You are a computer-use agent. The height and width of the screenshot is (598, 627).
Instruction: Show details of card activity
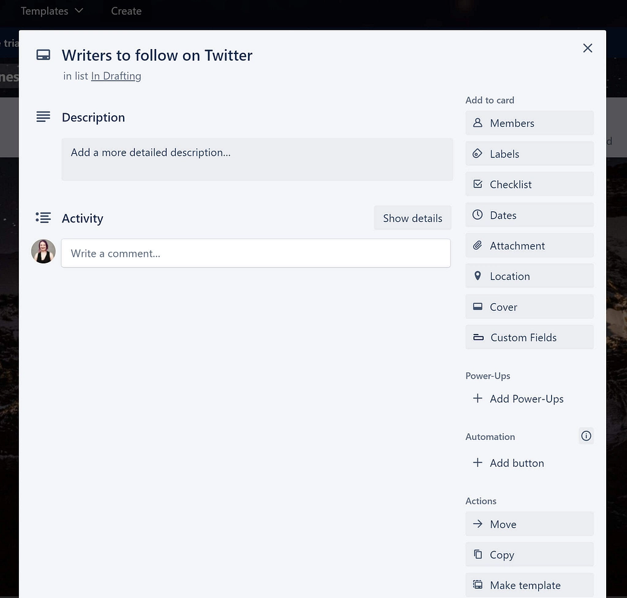point(412,218)
